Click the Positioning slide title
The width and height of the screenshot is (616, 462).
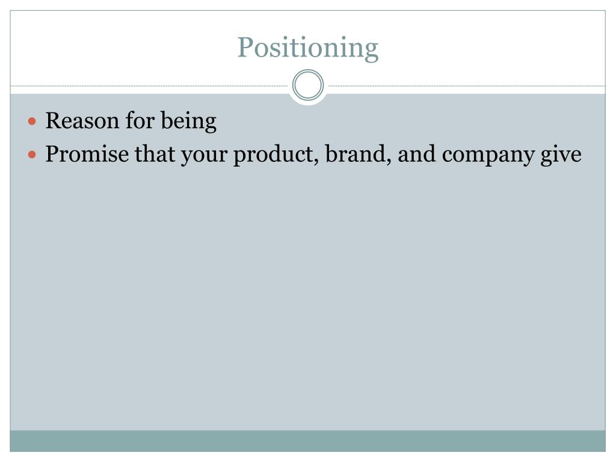pyautogui.click(x=308, y=48)
